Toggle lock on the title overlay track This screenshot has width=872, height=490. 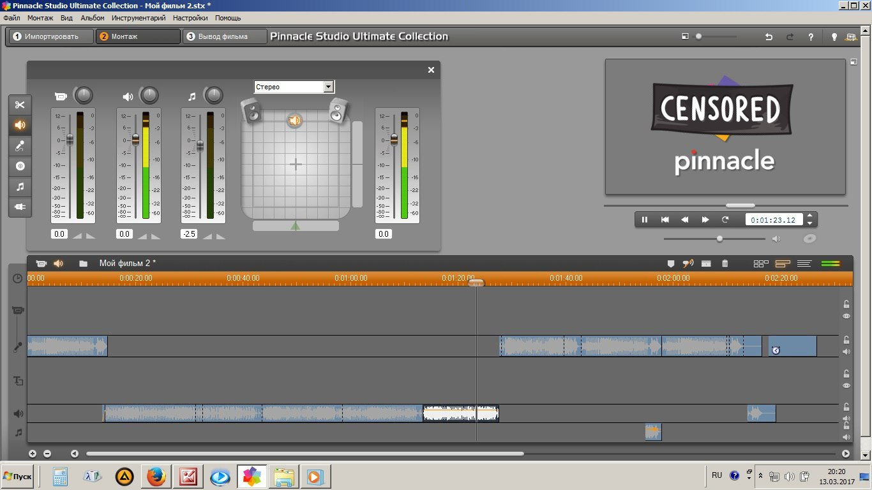tap(846, 374)
